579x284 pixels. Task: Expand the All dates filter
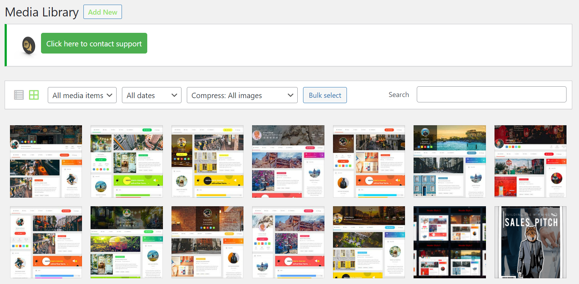point(152,95)
